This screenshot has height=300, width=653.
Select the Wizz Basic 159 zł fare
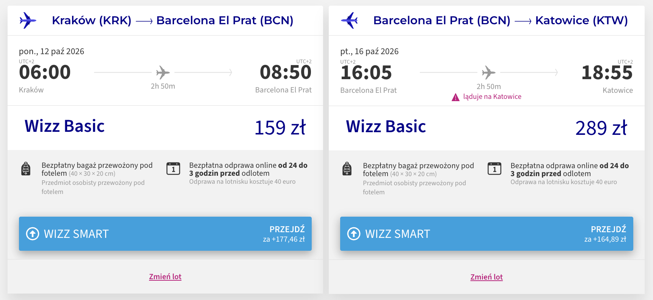pos(165,128)
